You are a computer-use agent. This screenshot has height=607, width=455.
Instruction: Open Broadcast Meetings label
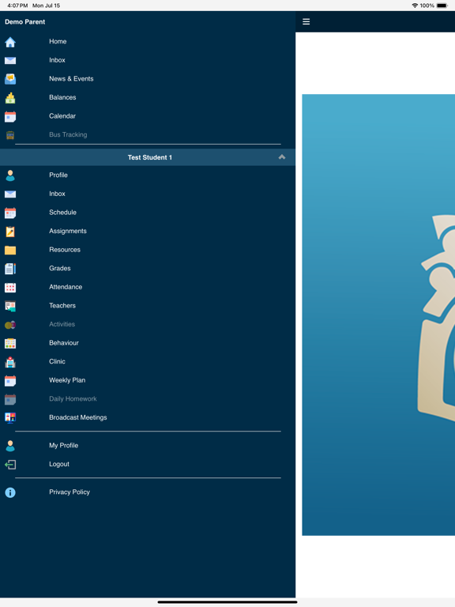[x=77, y=417]
